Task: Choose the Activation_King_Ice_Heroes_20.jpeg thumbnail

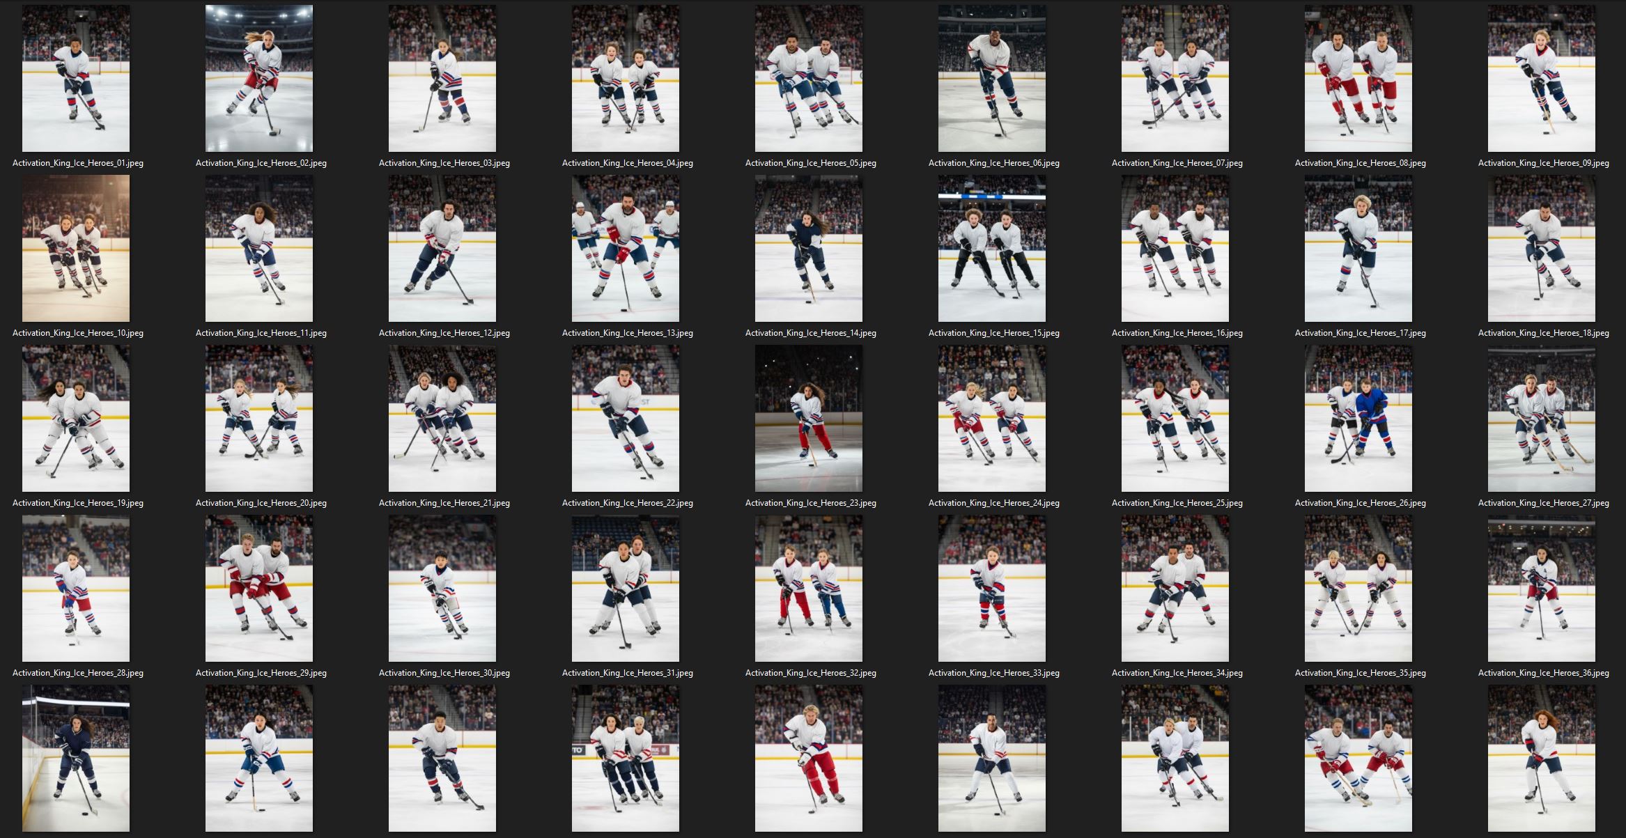Action: click(259, 419)
